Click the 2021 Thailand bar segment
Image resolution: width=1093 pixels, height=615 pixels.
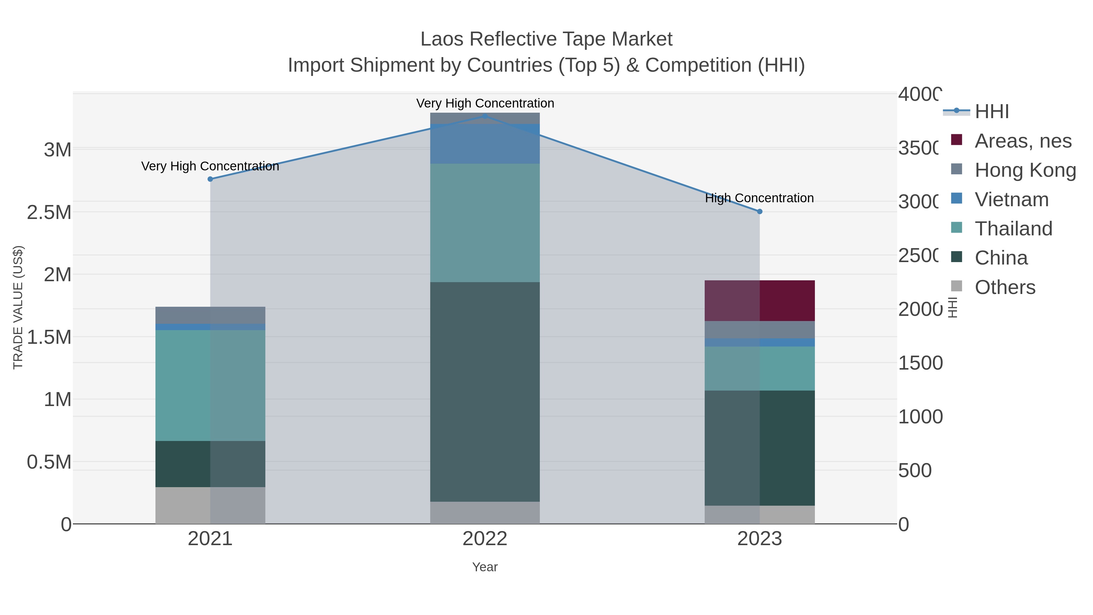[210, 385]
